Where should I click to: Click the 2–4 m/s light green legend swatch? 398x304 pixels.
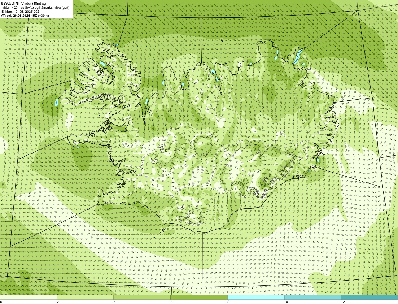point(85,297)
